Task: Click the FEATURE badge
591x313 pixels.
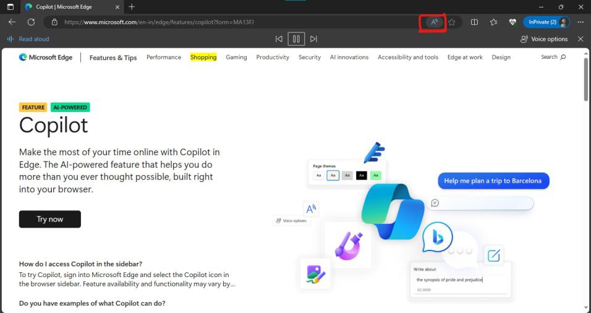Action: 33,108
